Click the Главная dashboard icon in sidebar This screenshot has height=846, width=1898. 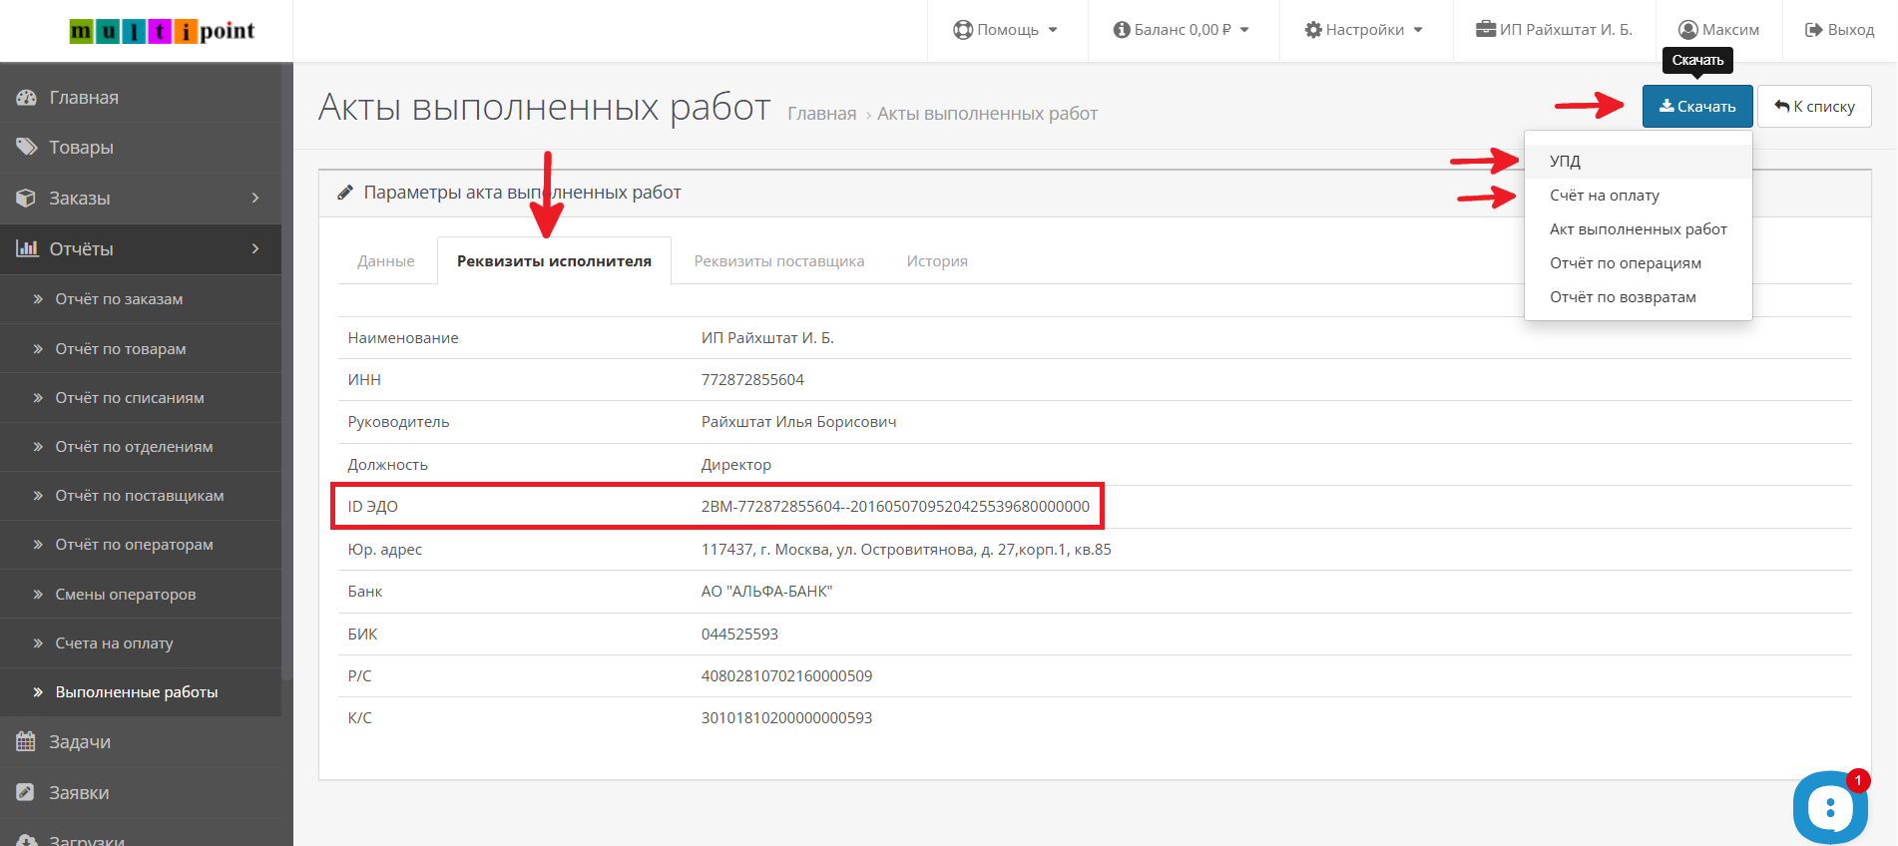[26, 98]
